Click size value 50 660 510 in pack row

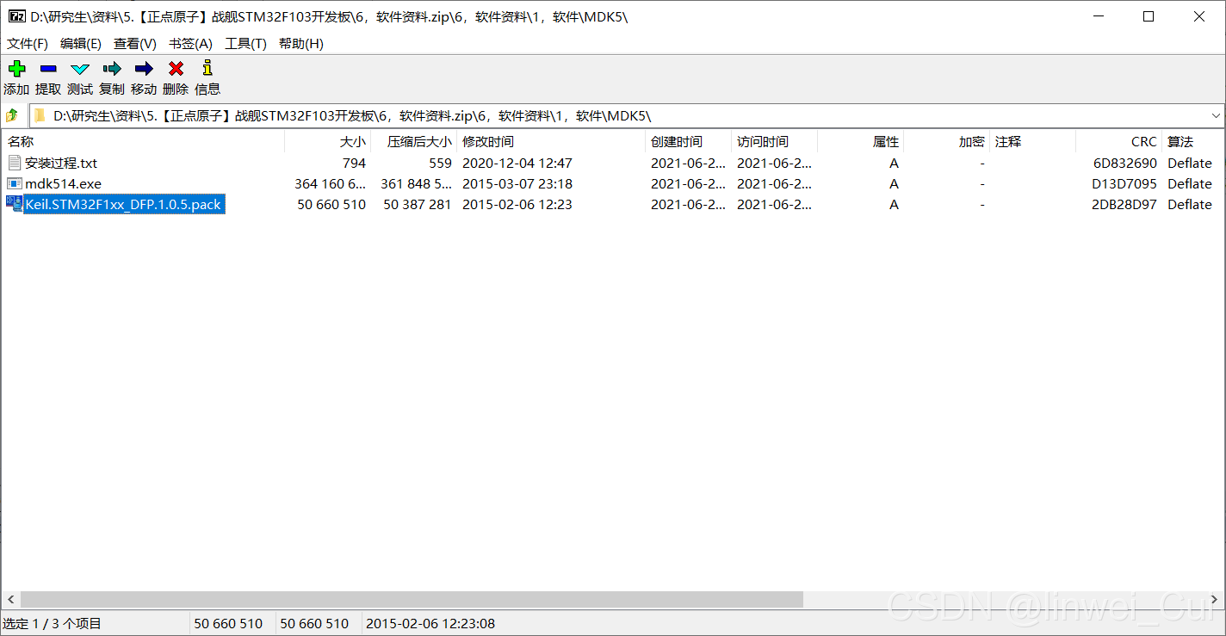[x=331, y=204]
